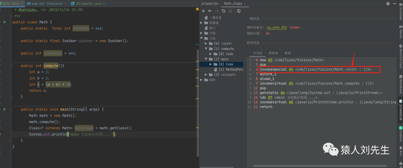The width and height of the screenshot is (403, 168).
Task: Click the 'return' bytecode instruction at offset 21
Action: coord(266,107)
